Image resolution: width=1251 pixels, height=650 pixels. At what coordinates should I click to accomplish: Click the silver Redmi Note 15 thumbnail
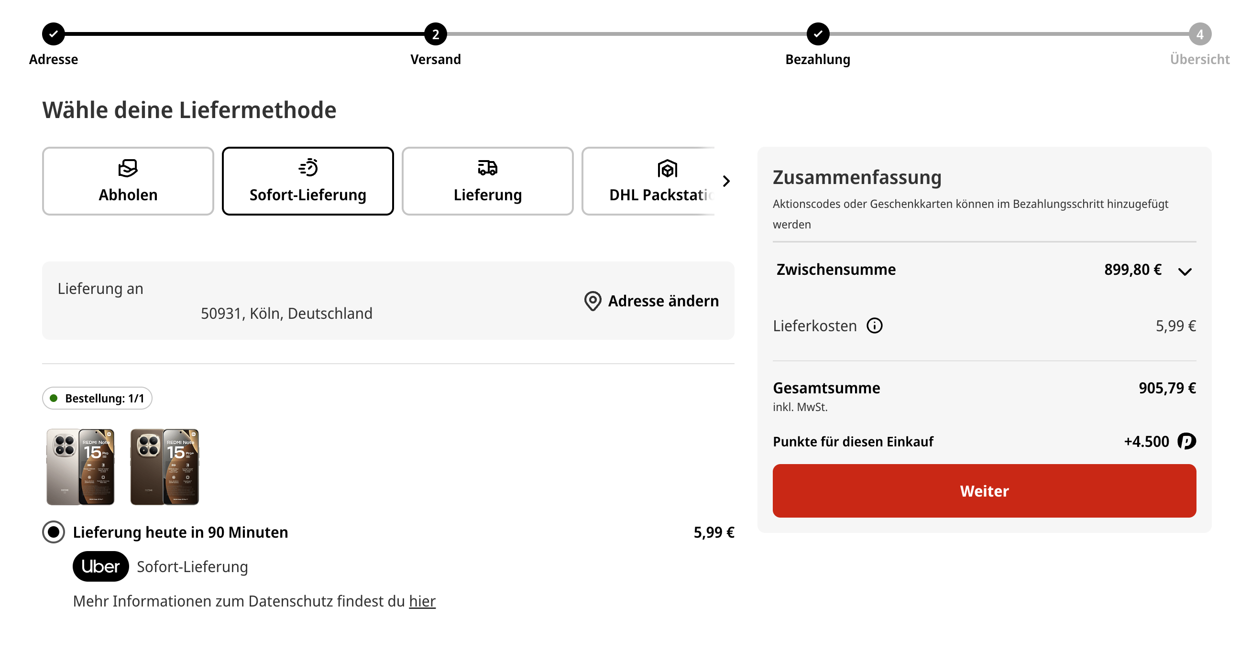(x=80, y=466)
